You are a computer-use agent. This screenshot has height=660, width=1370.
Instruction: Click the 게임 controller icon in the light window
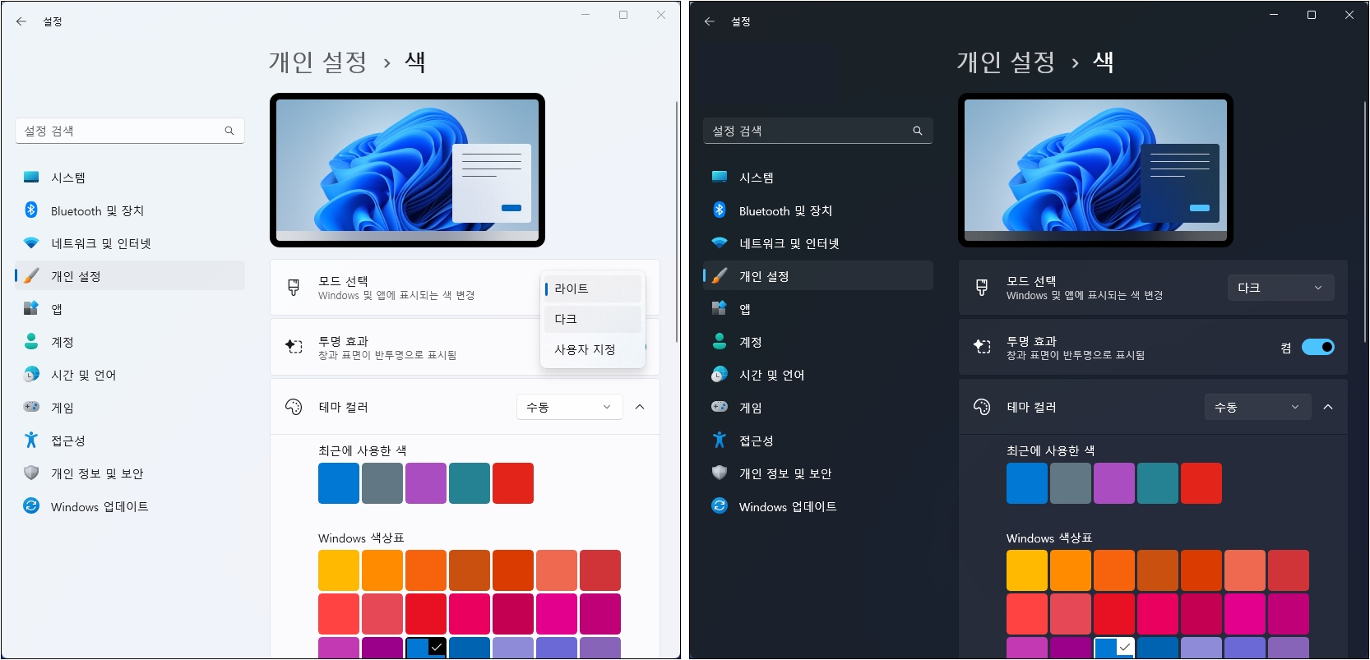[x=31, y=407]
